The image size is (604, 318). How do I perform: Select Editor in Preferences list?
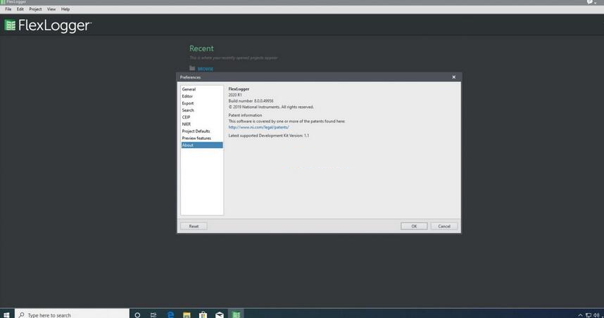point(201,96)
